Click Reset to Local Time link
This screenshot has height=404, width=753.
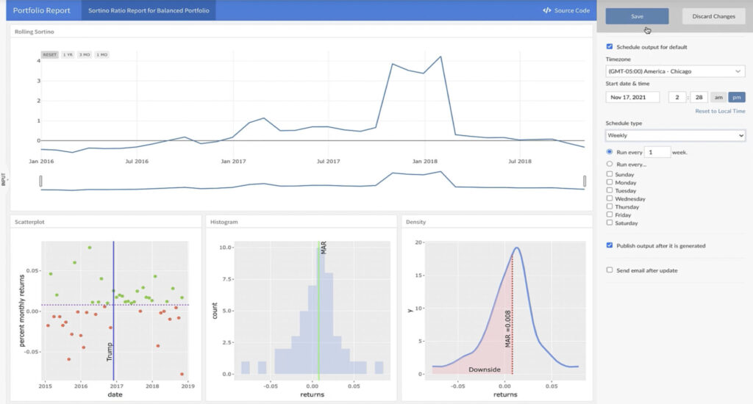tap(720, 111)
